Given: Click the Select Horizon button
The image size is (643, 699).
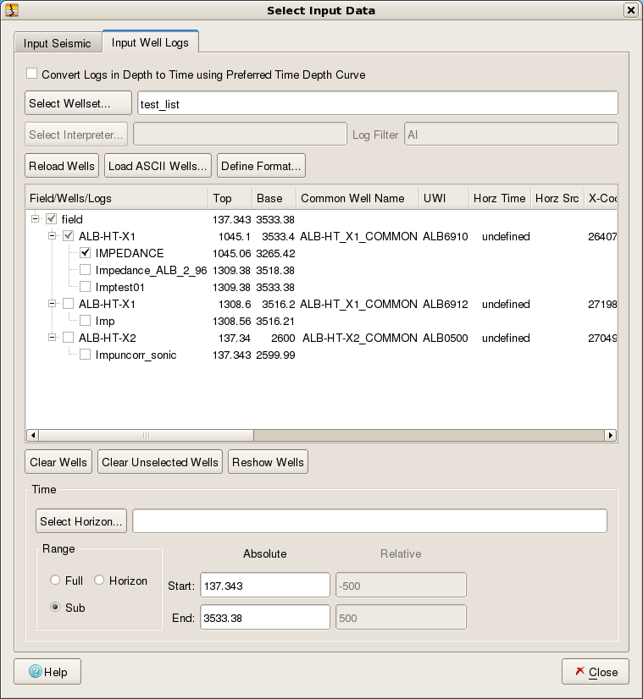Looking at the screenshot, I should [81, 521].
